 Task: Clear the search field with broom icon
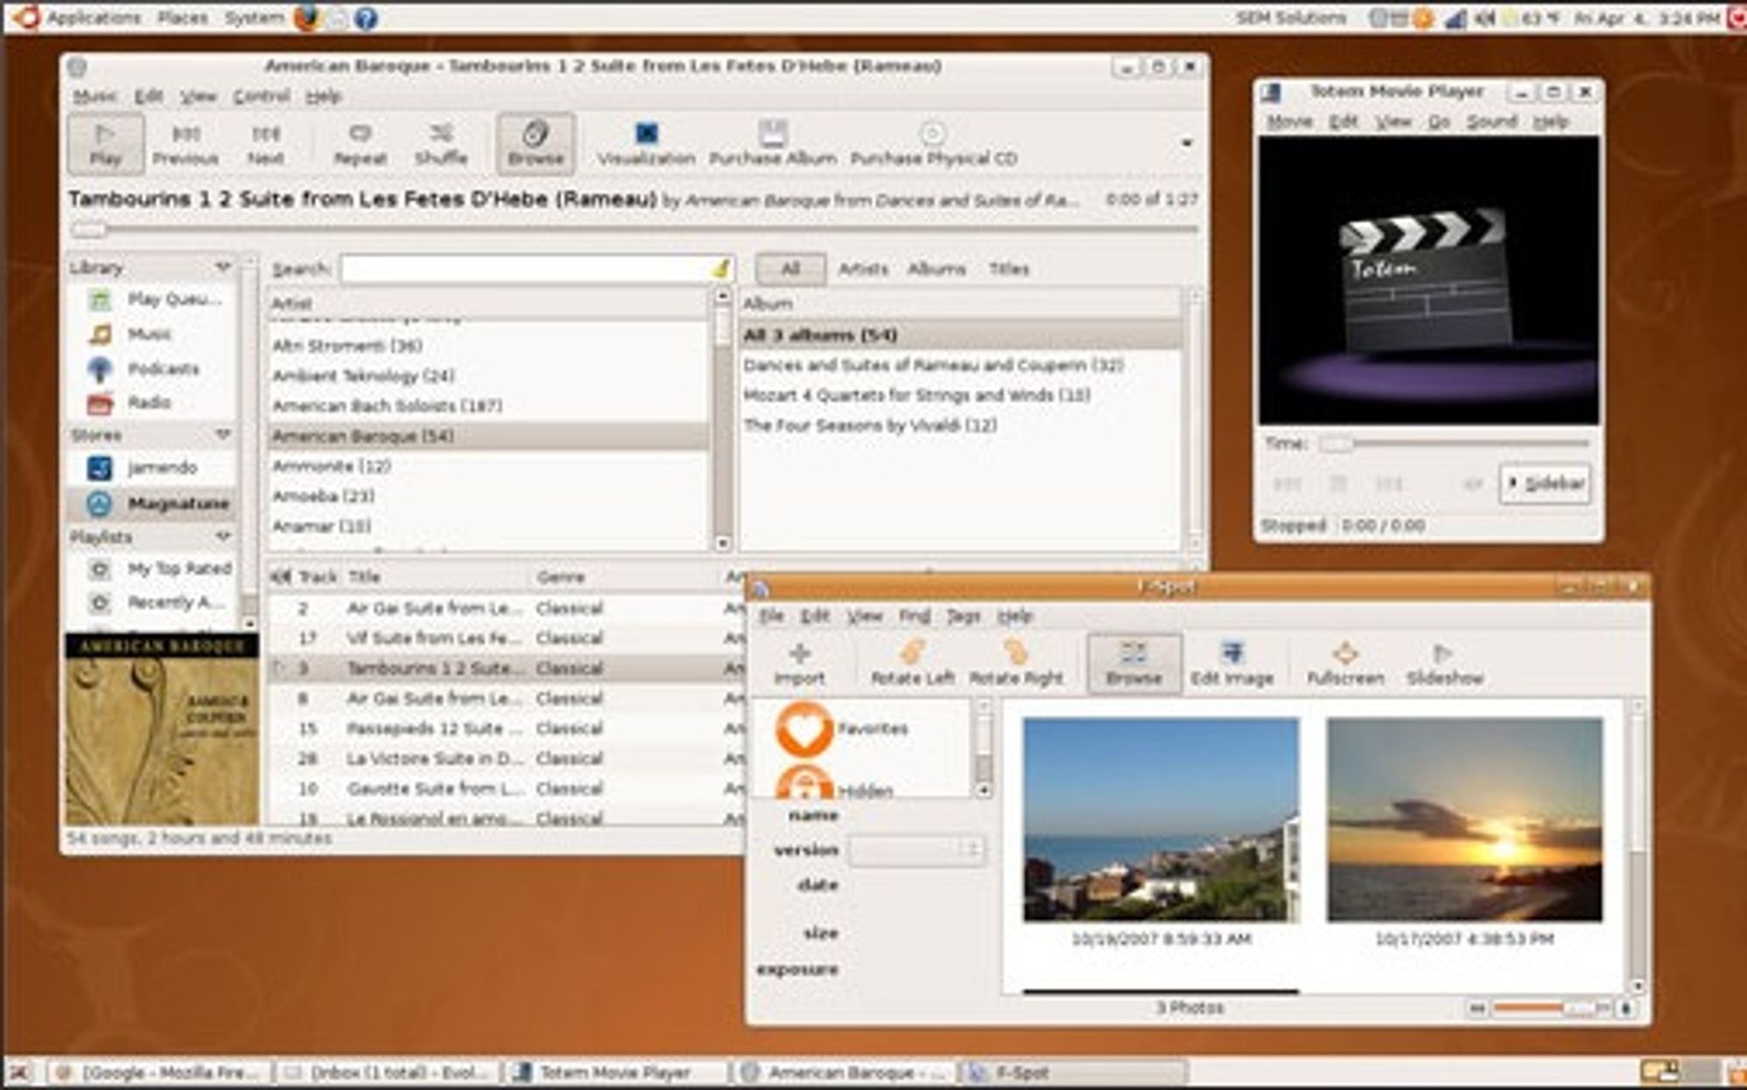(x=722, y=269)
